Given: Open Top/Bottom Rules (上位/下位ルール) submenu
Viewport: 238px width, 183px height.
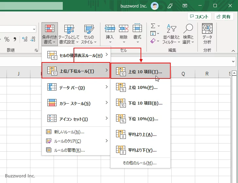Looking at the screenshot, I should pyautogui.click(x=76, y=70).
